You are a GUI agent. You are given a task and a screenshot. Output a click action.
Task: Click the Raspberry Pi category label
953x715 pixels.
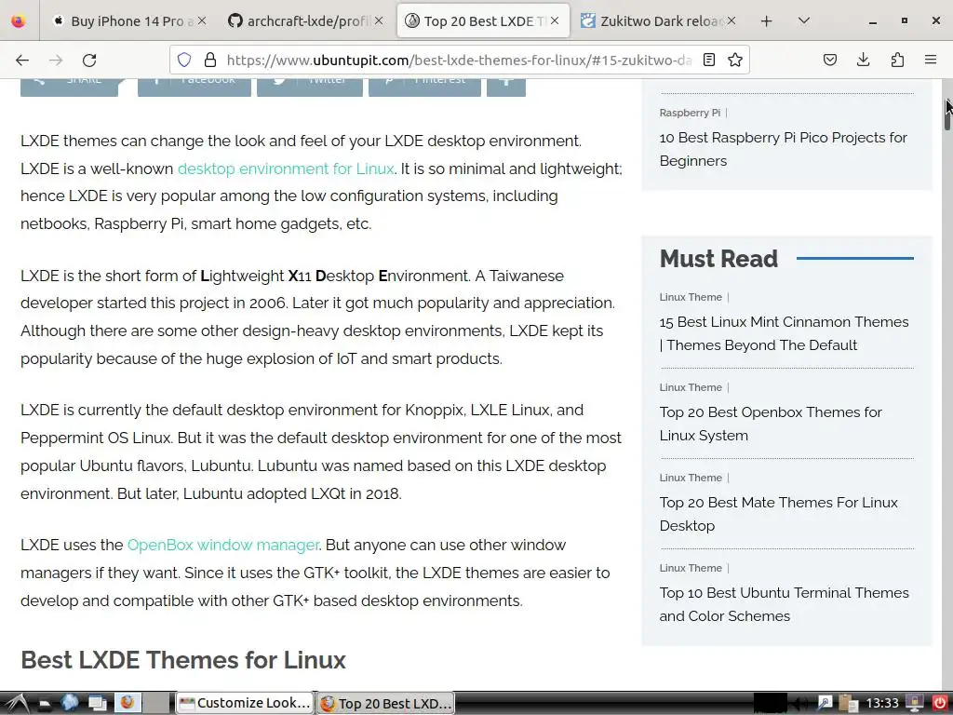(x=690, y=113)
